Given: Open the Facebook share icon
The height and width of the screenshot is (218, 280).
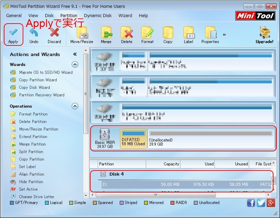Looking at the screenshot, I should [251, 203].
